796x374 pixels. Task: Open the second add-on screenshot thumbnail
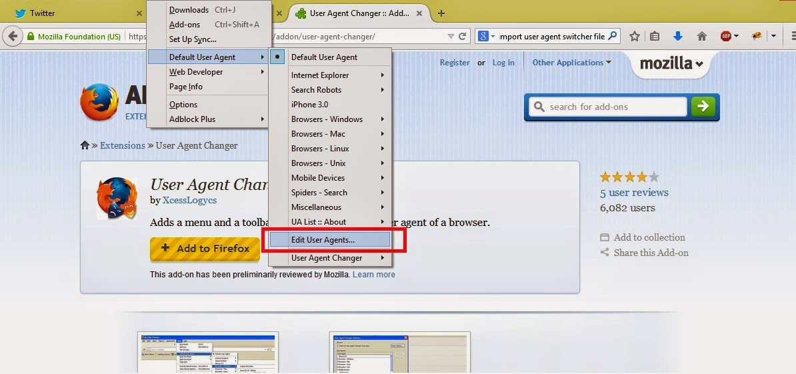[x=399, y=353]
